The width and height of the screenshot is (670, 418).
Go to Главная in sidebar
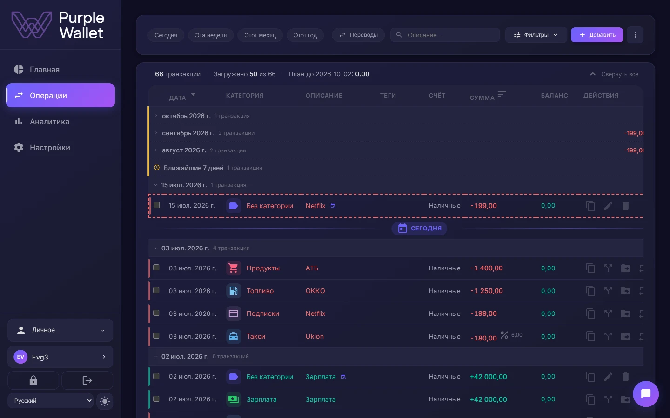(60, 69)
